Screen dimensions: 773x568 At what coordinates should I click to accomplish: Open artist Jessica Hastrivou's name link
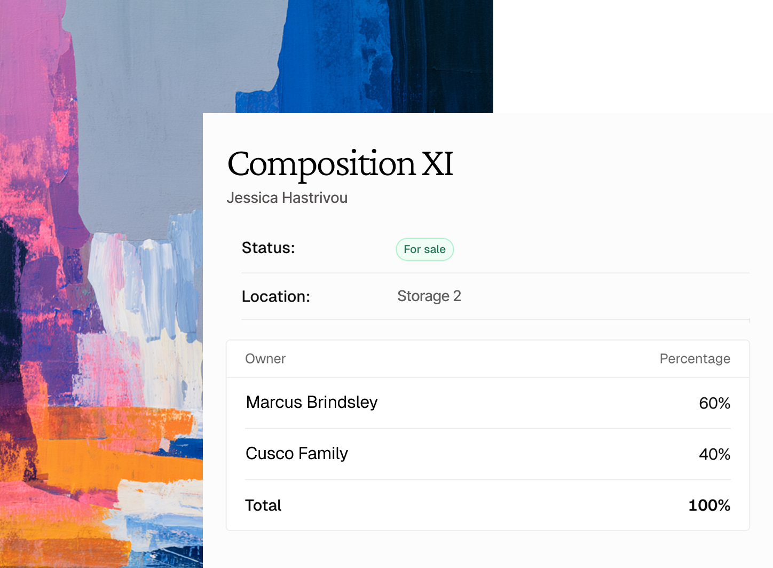click(287, 198)
